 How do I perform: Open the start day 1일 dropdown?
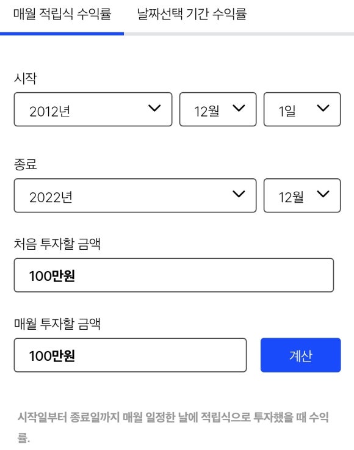coord(302,109)
